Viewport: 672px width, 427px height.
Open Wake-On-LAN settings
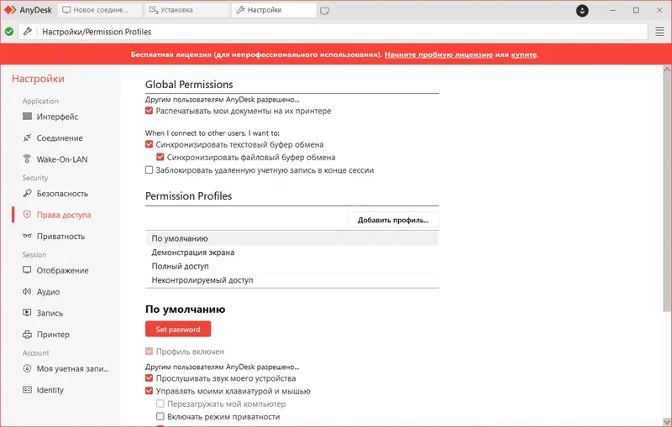62,159
